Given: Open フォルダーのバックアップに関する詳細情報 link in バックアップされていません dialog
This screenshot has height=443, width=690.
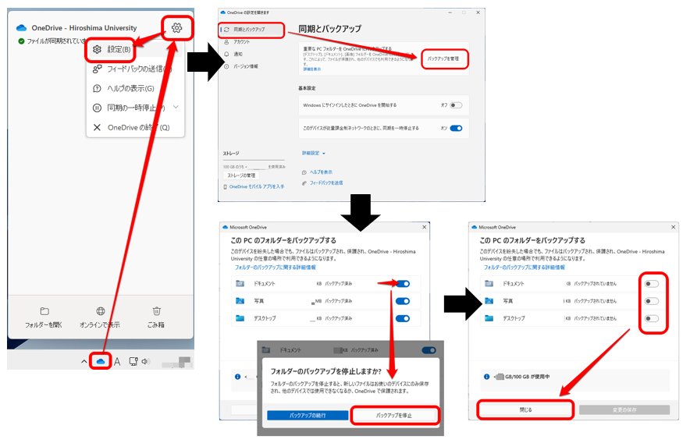Looking at the screenshot, I should [x=524, y=268].
